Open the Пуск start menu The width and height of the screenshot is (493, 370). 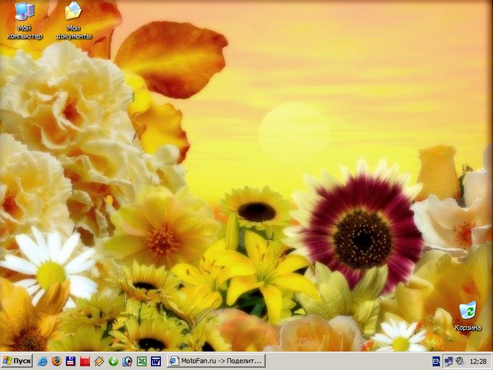(17, 361)
